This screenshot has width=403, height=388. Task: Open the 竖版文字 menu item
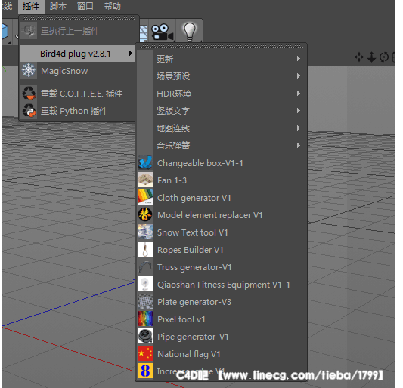[x=222, y=111]
